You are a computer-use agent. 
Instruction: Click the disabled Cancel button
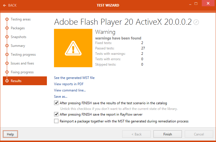199,134
